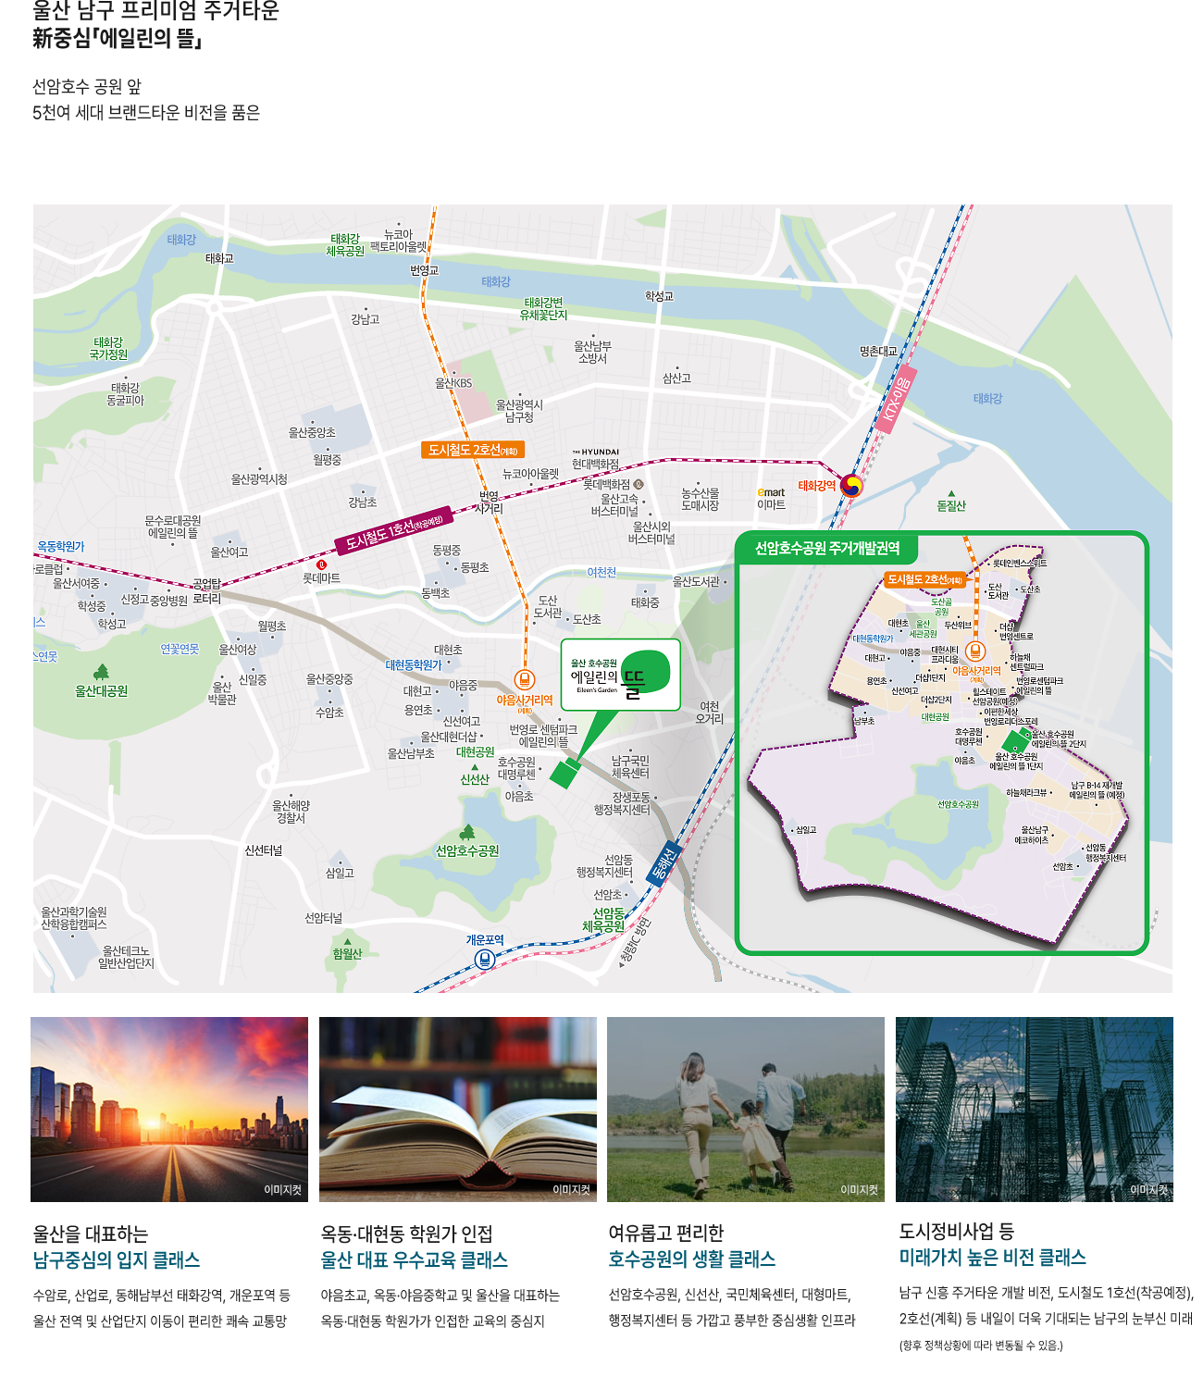The image size is (1203, 1389).
Task: Click the orange 도시철도 2호선 label on main map
Action: pyautogui.click(x=472, y=450)
